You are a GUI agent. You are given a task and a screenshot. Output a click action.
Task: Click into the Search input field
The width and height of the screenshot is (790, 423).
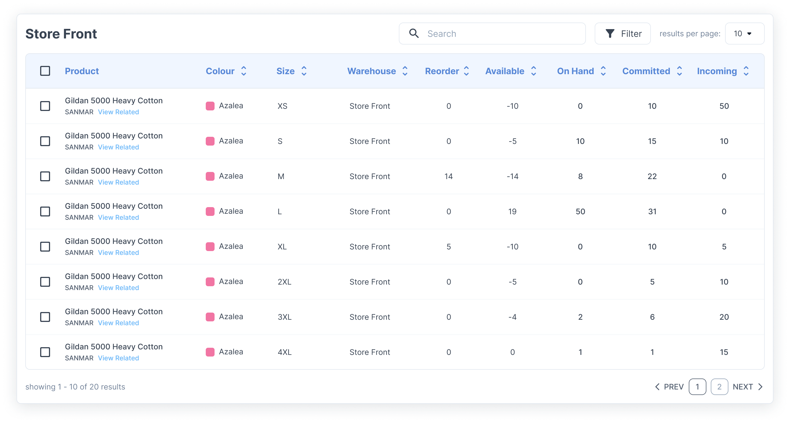click(x=503, y=34)
